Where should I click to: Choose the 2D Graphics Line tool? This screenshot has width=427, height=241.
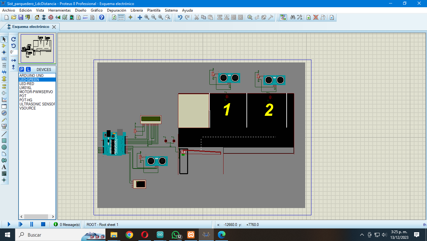[4, 134]
